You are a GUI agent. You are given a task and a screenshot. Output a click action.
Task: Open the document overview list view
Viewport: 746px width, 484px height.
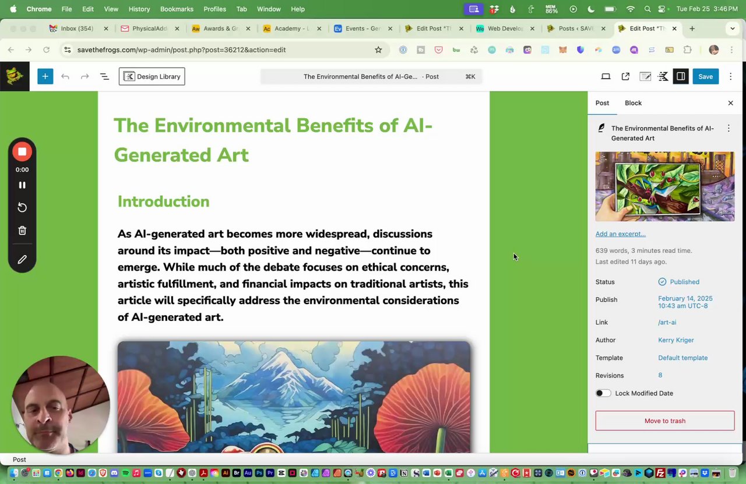[104, 76]
